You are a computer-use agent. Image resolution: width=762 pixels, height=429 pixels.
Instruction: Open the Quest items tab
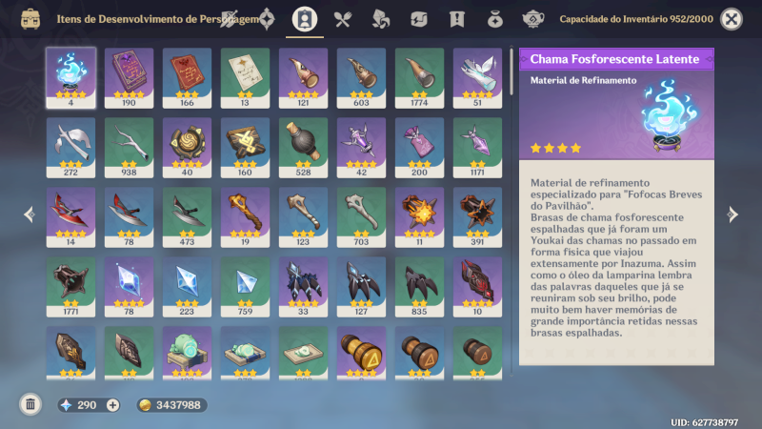click(x=457, y=19)
